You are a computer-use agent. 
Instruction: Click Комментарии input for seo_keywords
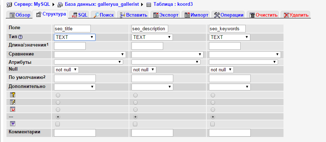[230, 133]
